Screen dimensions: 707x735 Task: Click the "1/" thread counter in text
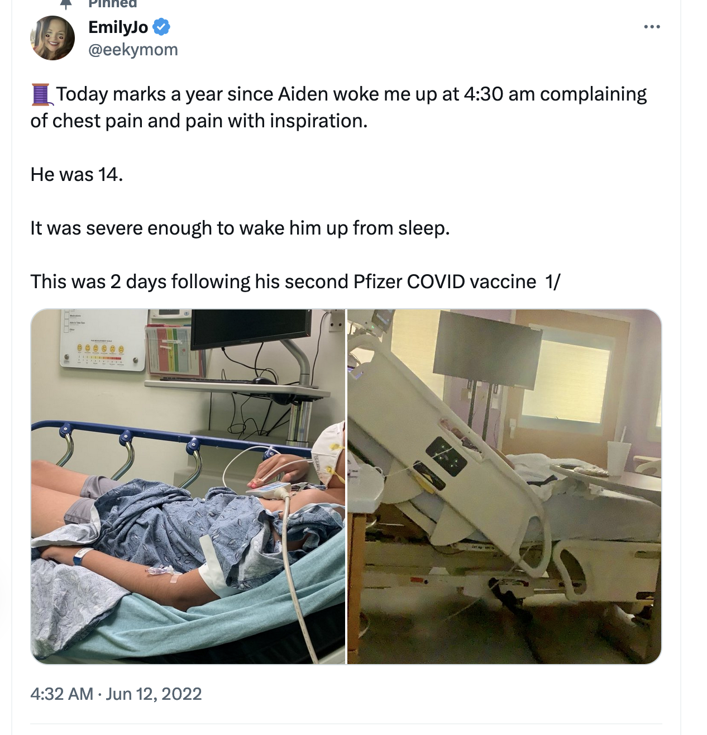click(x=553, y=281)
